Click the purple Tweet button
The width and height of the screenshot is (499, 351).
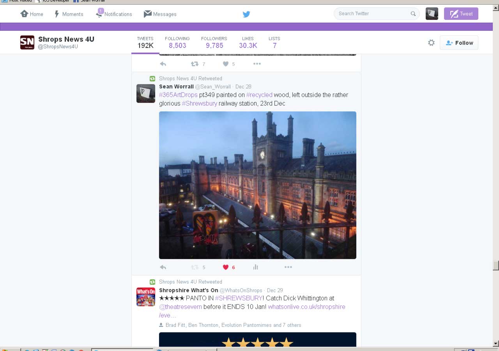[x=461, y=14]
